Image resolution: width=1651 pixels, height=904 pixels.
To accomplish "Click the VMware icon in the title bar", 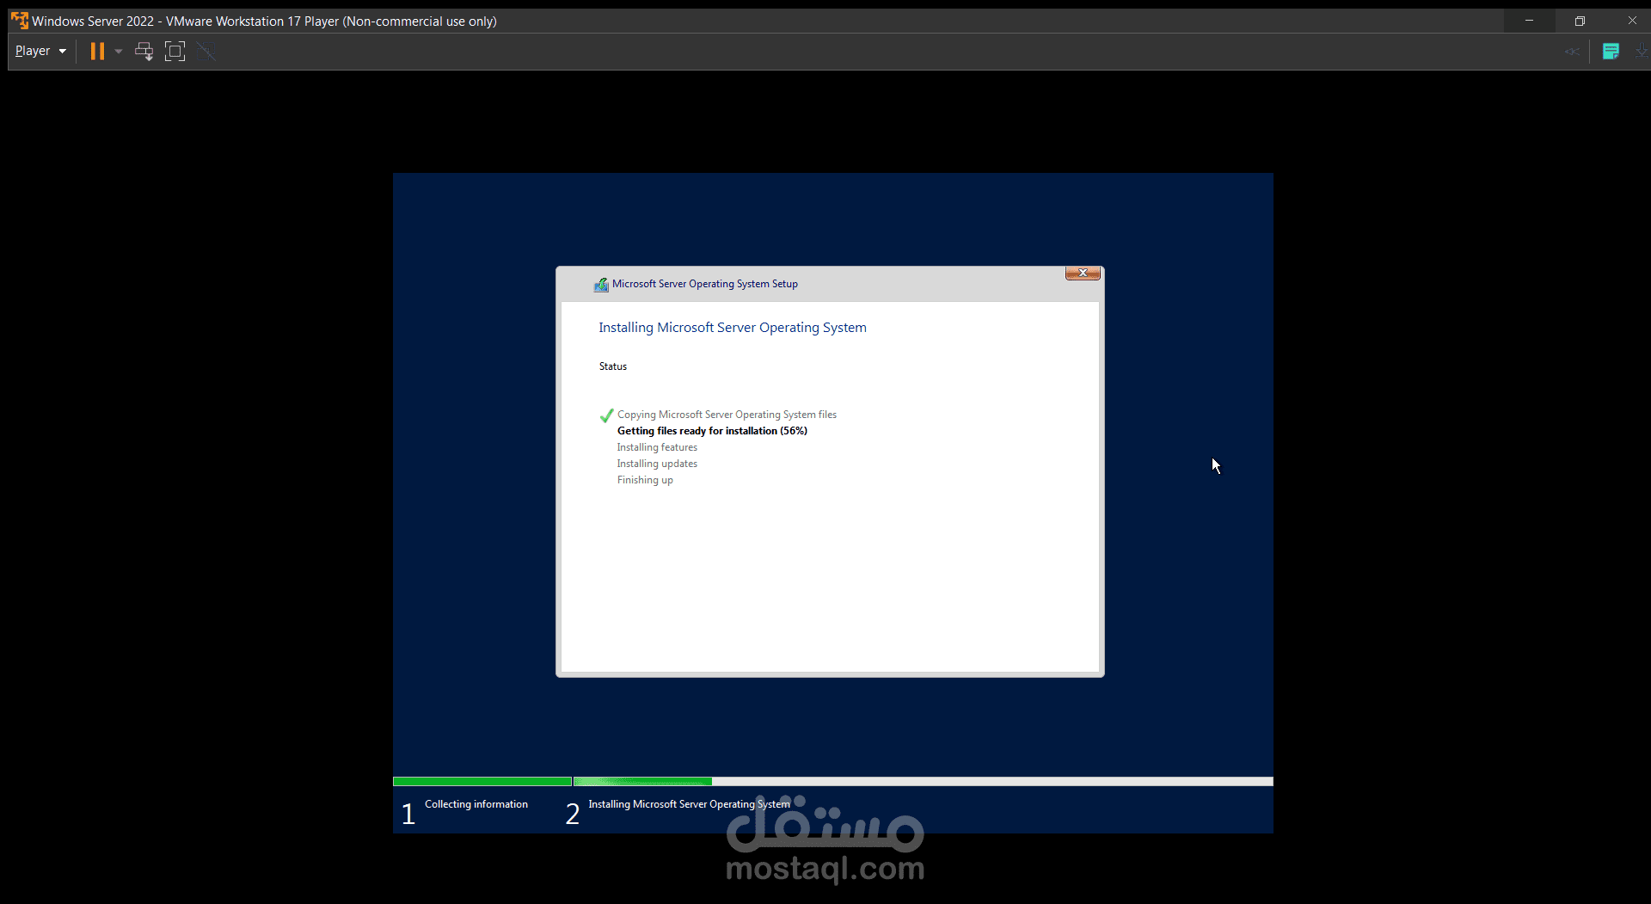I will (19, 21).
